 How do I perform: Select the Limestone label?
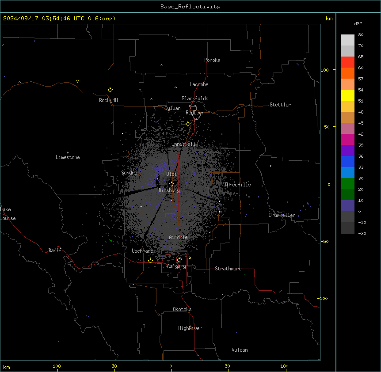(x=68, y=157)
